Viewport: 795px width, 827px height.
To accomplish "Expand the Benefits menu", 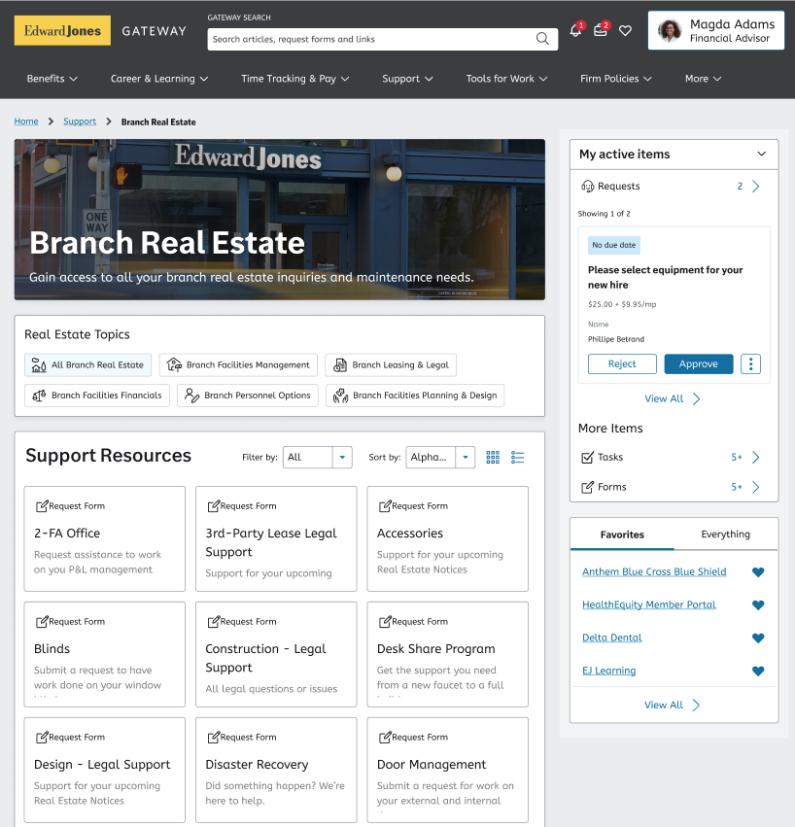I will 52,79.
